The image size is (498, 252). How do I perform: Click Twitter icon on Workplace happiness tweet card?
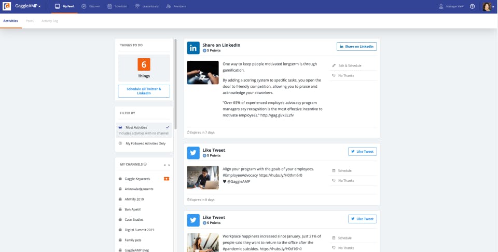click(193, 220)
